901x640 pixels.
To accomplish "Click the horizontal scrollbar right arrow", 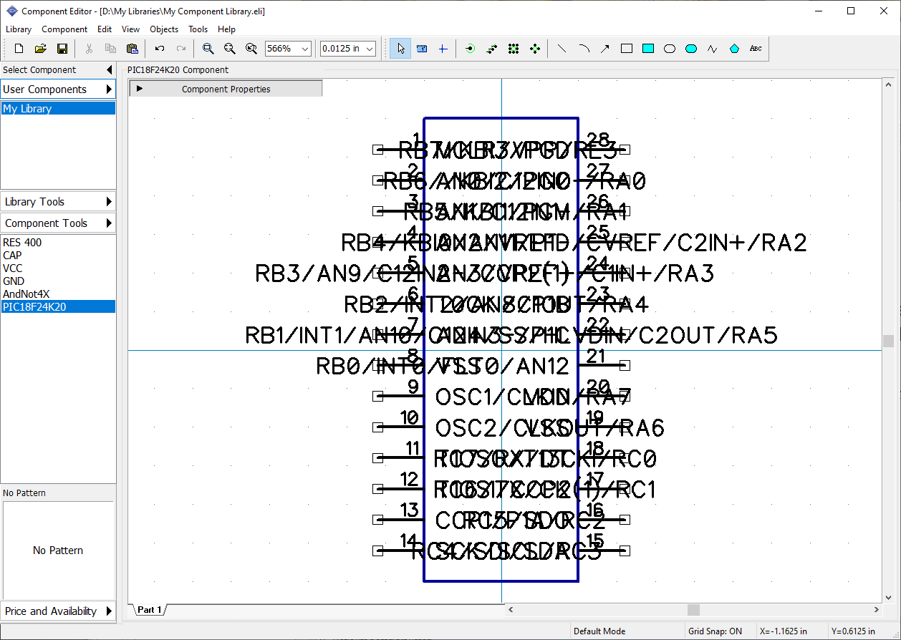I will tap(877, 609).
